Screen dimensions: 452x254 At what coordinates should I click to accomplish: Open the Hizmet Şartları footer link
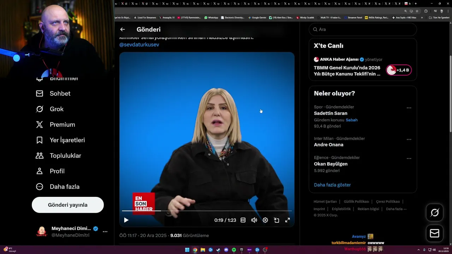pos(325,202)
